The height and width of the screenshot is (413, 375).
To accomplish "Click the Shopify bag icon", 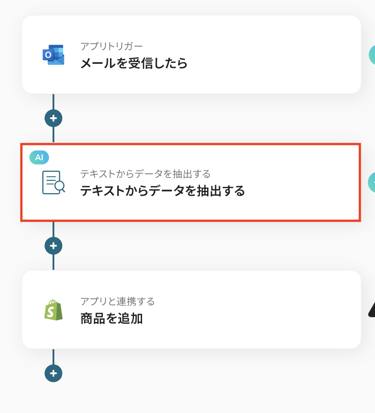I will 53,310.
